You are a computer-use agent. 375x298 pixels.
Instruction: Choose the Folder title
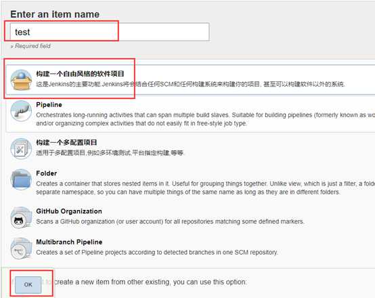47,173
